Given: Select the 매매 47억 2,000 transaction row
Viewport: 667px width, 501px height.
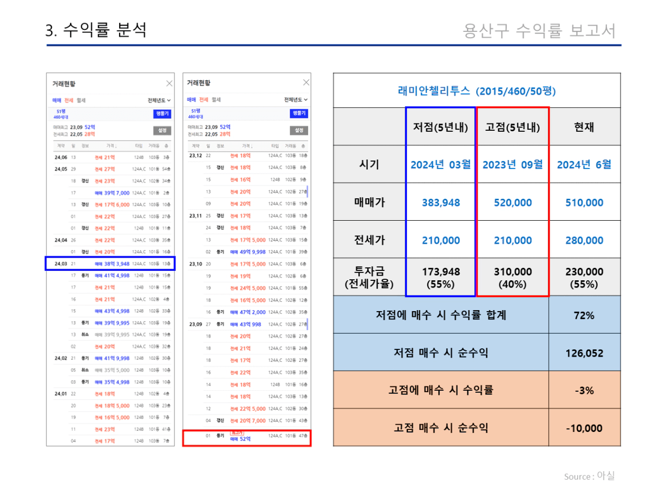Looking at the screenshot, I should (248, 312).
